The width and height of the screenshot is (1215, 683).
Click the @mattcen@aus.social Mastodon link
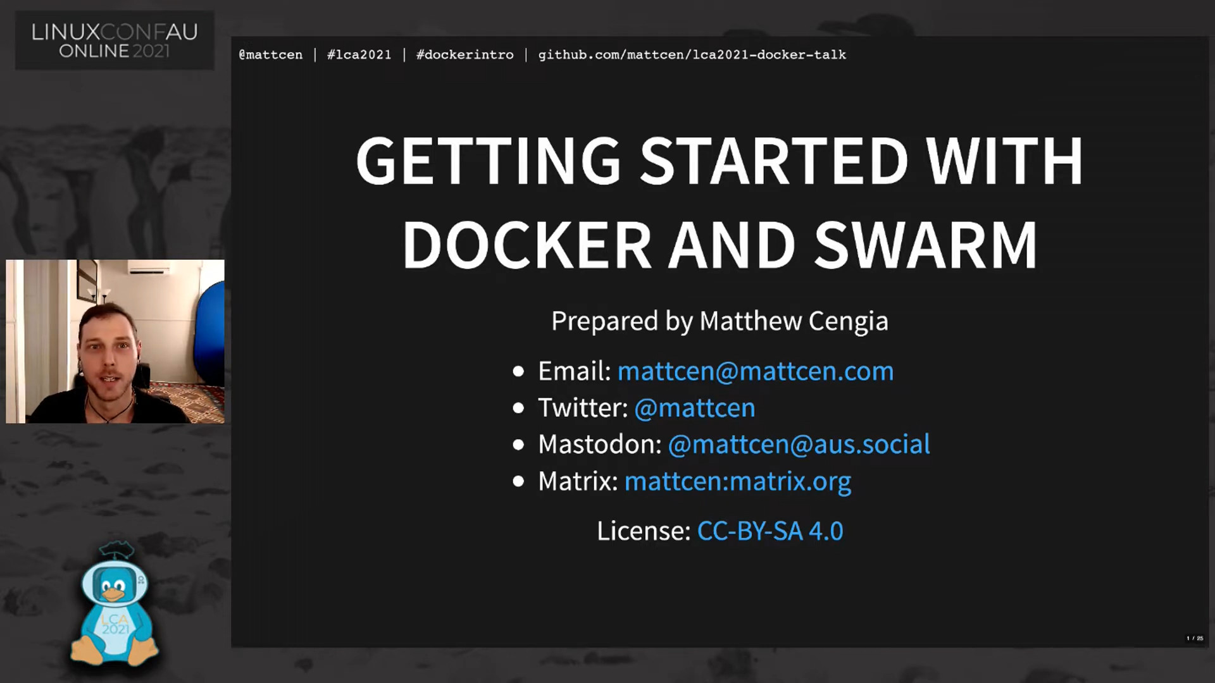click(x=799, y=445)
